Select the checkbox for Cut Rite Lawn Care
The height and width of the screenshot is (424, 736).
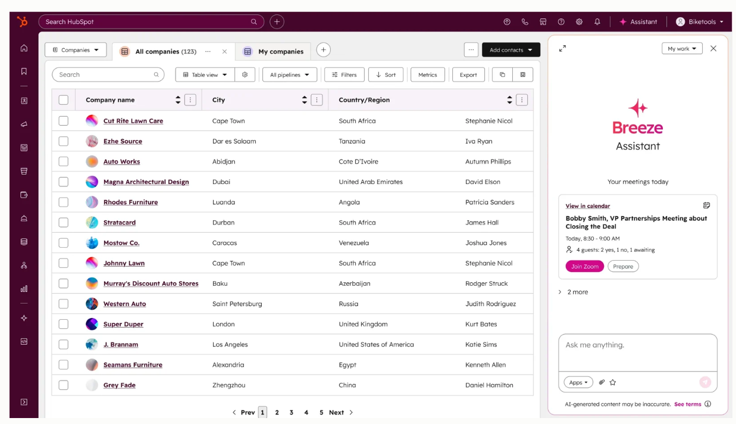[64, 121]
